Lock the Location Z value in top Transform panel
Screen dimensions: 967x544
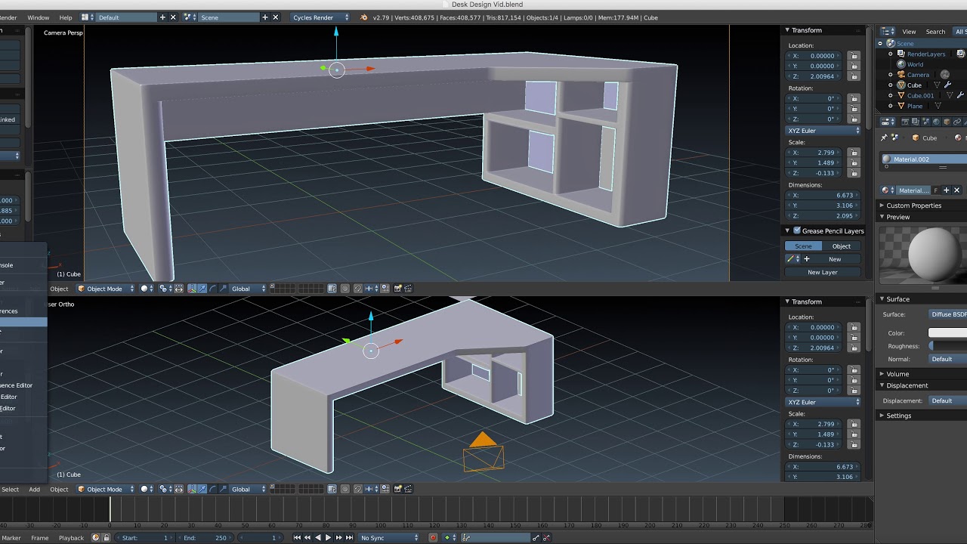[x=854, y=76]
